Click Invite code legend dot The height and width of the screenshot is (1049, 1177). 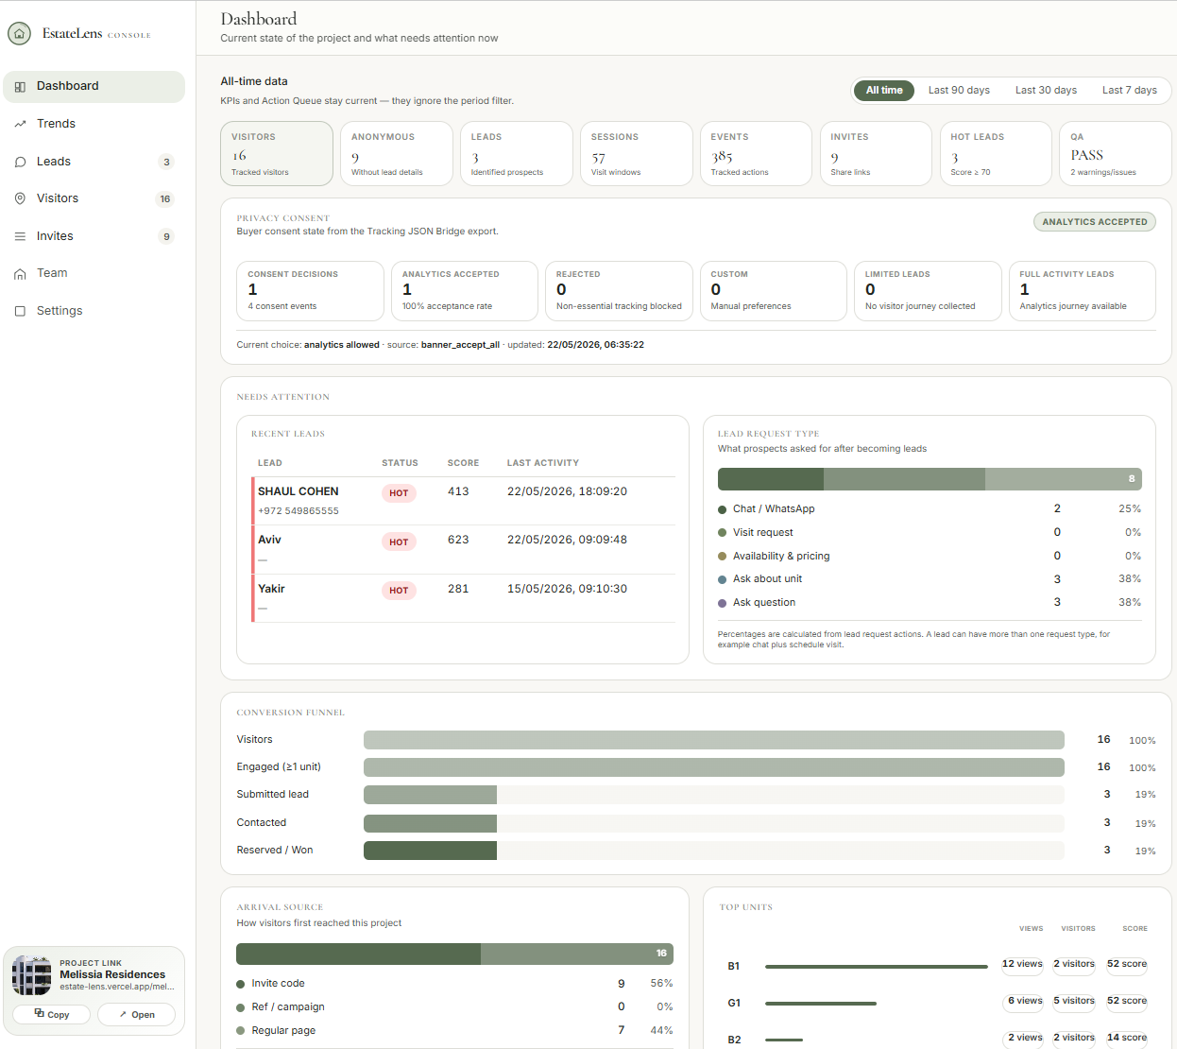pyautogui.click(x=241, y=984)
